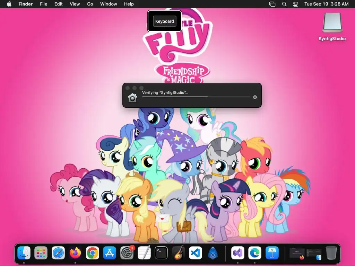Launch Synfig Studio blue crystal icon

point(213,253)
